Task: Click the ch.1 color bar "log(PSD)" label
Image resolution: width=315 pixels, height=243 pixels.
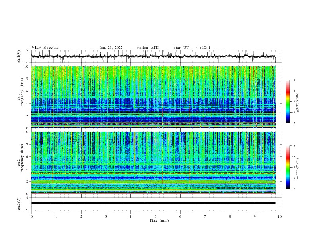Action: point(298,104)
